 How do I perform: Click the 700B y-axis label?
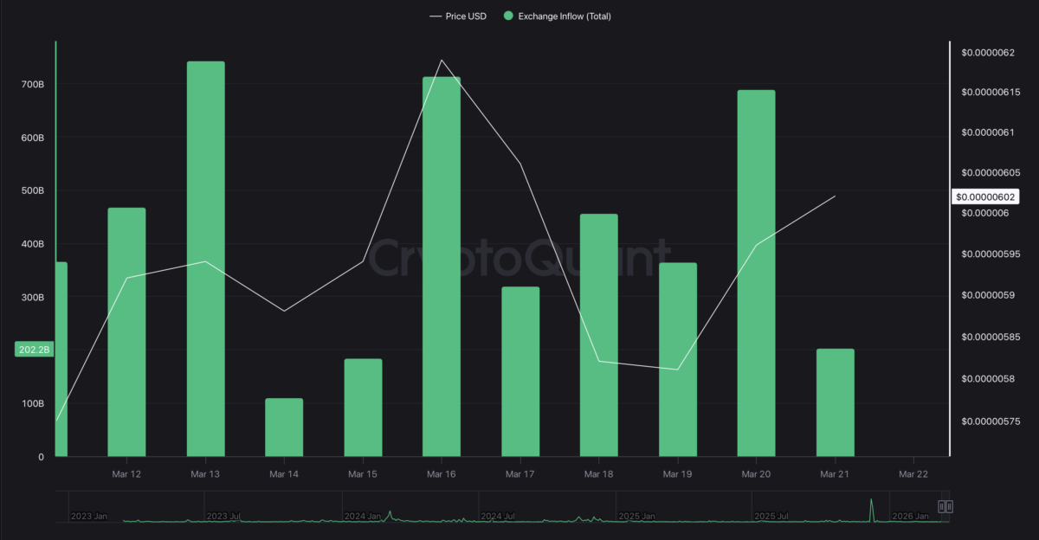click(x=33, y=85)
